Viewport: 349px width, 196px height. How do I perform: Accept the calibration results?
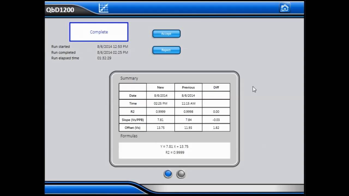[x=166, y=34]
